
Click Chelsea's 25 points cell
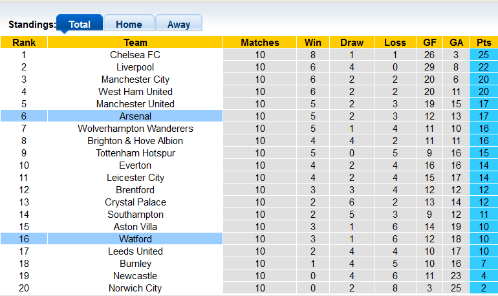click(484, 55)
